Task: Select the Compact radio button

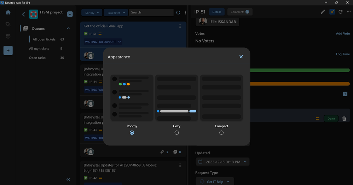Action: tap(221, 133)
